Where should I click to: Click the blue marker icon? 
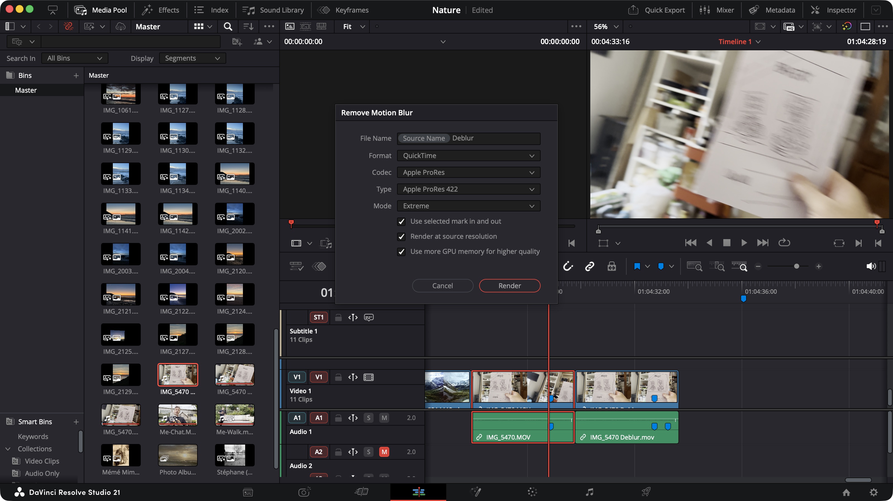[x=661, y=266]
